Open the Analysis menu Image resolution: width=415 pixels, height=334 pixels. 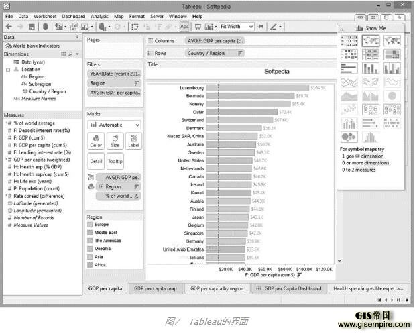(x=99, y=15)
